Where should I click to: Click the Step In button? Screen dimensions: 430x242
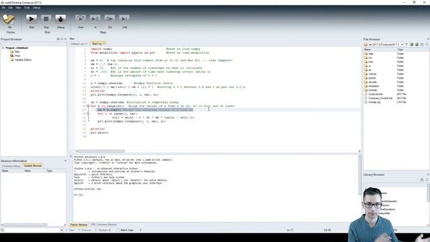(95, 19)
